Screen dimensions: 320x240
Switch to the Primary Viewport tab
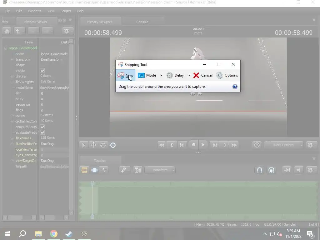click(100, 22)
